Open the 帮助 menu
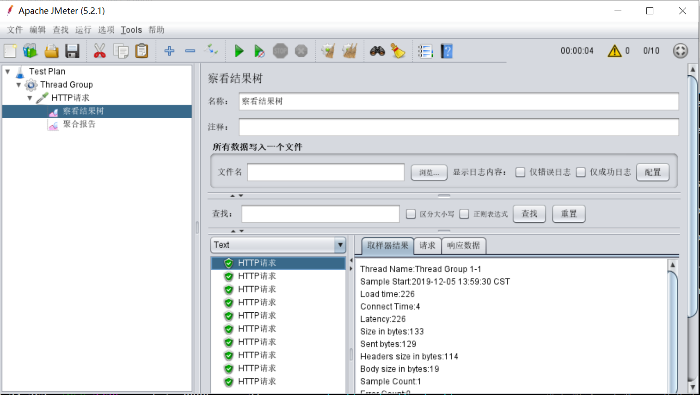Image resolution: width=700 pixels, height=395 pixels. click(156, 30)
